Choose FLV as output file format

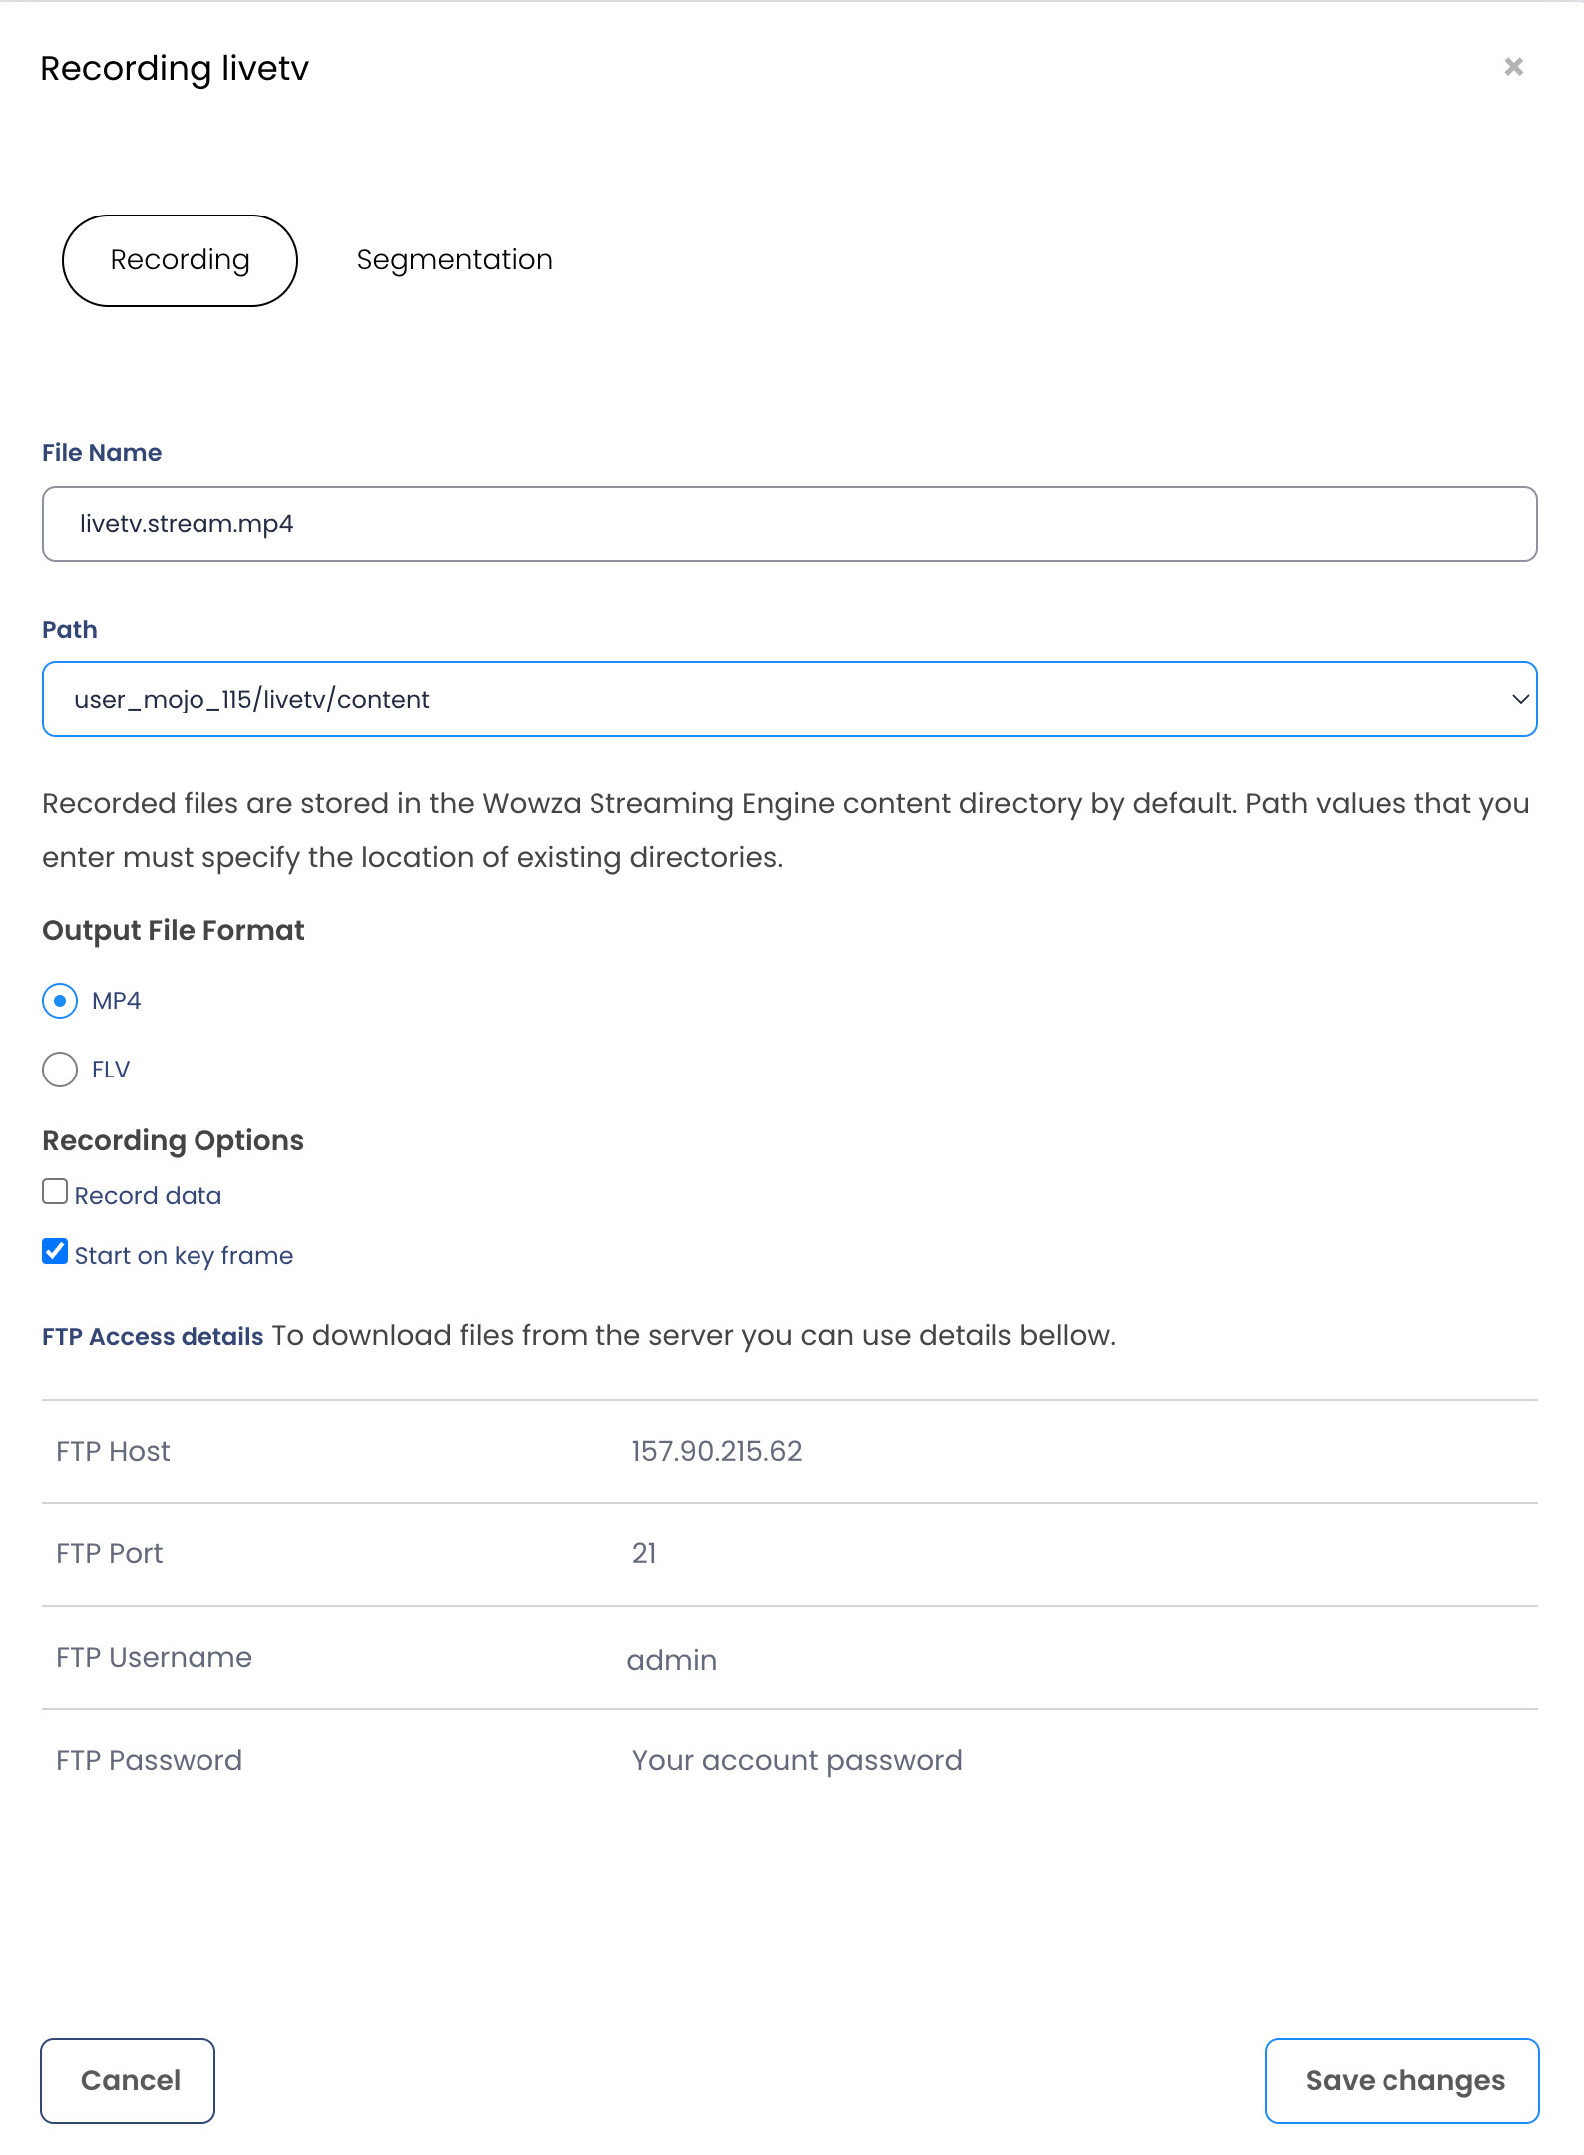(60, 1069)
